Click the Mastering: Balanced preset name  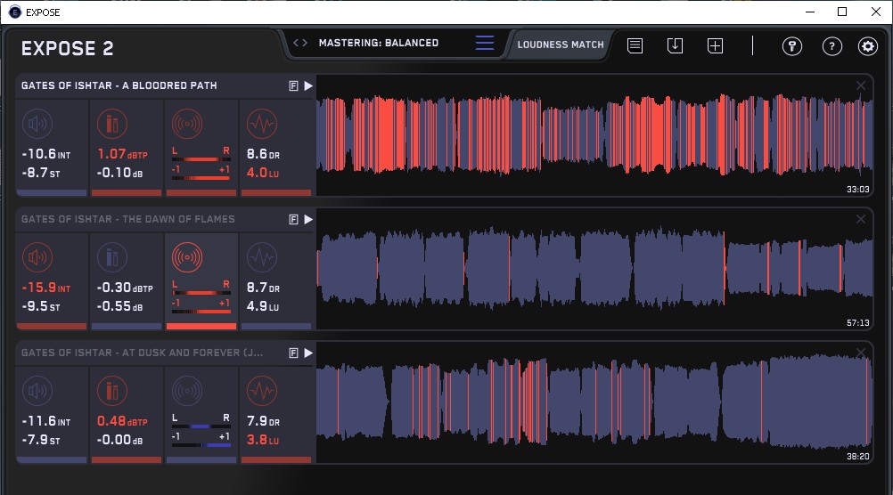coord(379,43)
